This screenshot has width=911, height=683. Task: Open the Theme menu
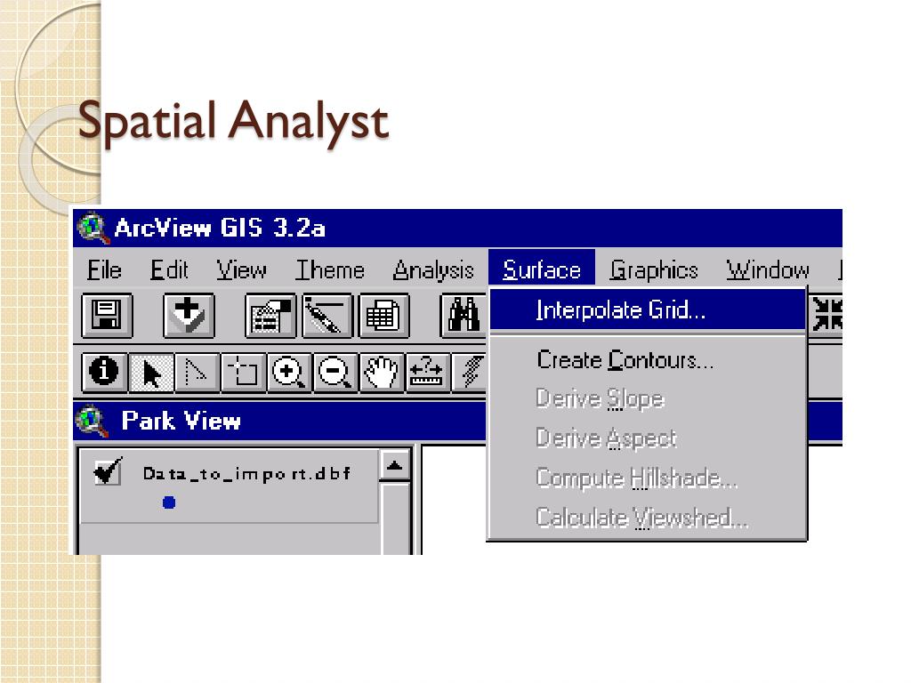[329, 270]
